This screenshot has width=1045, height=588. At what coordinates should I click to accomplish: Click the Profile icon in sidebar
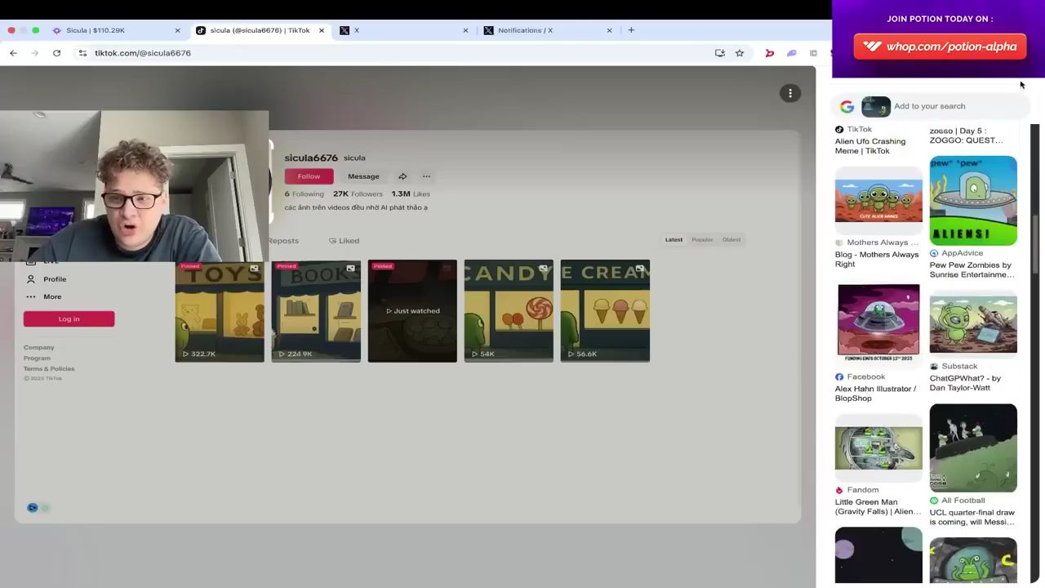[31, 279]
